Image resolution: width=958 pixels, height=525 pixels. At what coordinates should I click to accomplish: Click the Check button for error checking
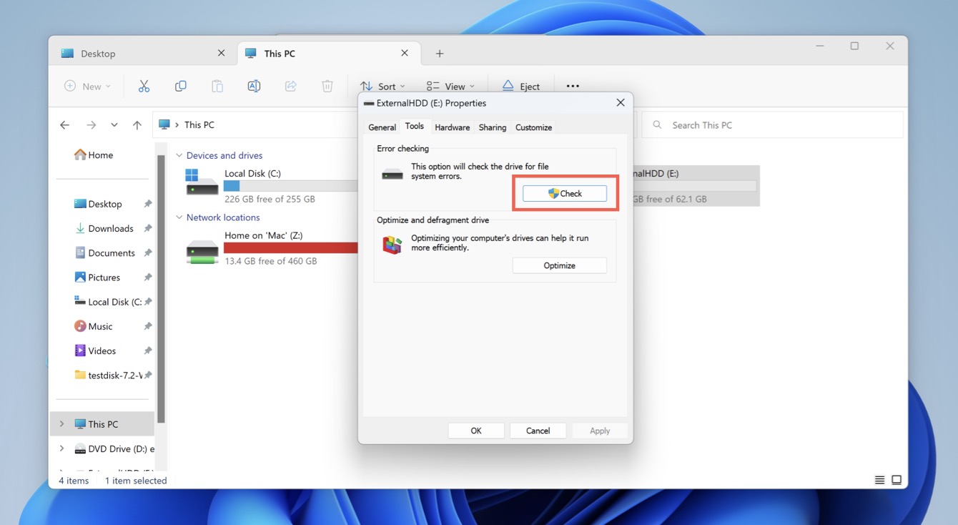coord(565,193)
